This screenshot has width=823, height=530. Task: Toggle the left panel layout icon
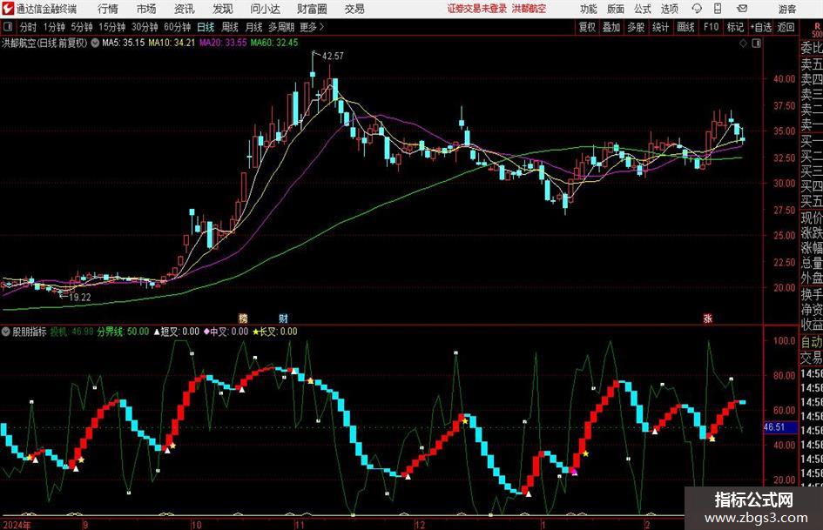click(x=7, y=27)
